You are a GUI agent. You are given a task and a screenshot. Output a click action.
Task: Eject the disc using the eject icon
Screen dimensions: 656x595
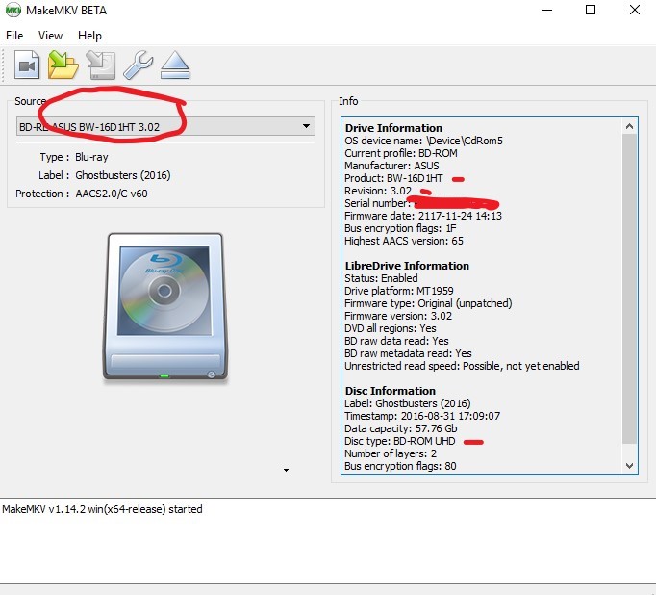click(176, 65)
